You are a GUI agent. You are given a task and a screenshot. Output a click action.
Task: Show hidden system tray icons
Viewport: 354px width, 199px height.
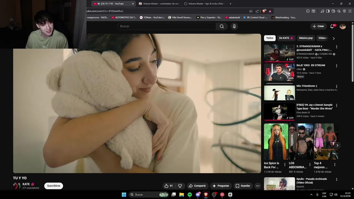[312, 195]
